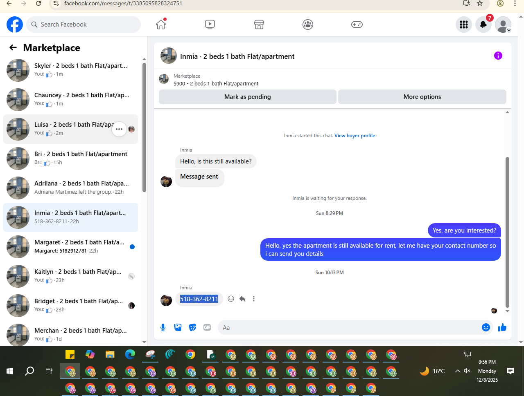Reload the Facebook page

(x=38, y=3)
